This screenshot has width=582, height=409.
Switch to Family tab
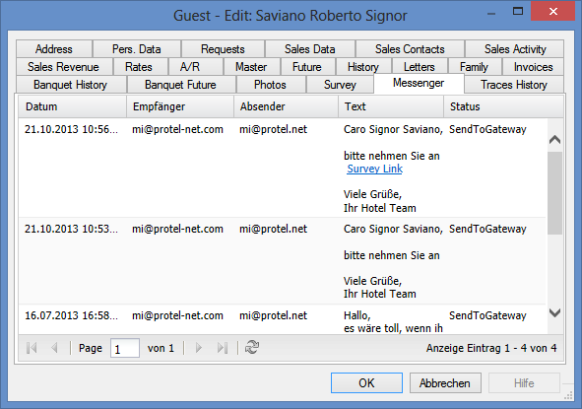pyautogui.click(x=474, y=67)
